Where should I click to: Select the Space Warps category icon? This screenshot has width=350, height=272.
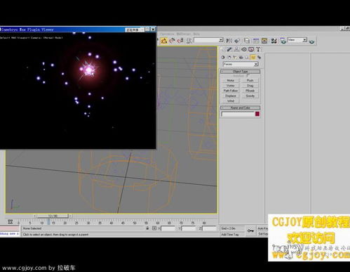pyautogui.click(x=253, y=57)
